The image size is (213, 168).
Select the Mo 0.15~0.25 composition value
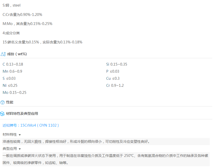click(x=14, y=93)
